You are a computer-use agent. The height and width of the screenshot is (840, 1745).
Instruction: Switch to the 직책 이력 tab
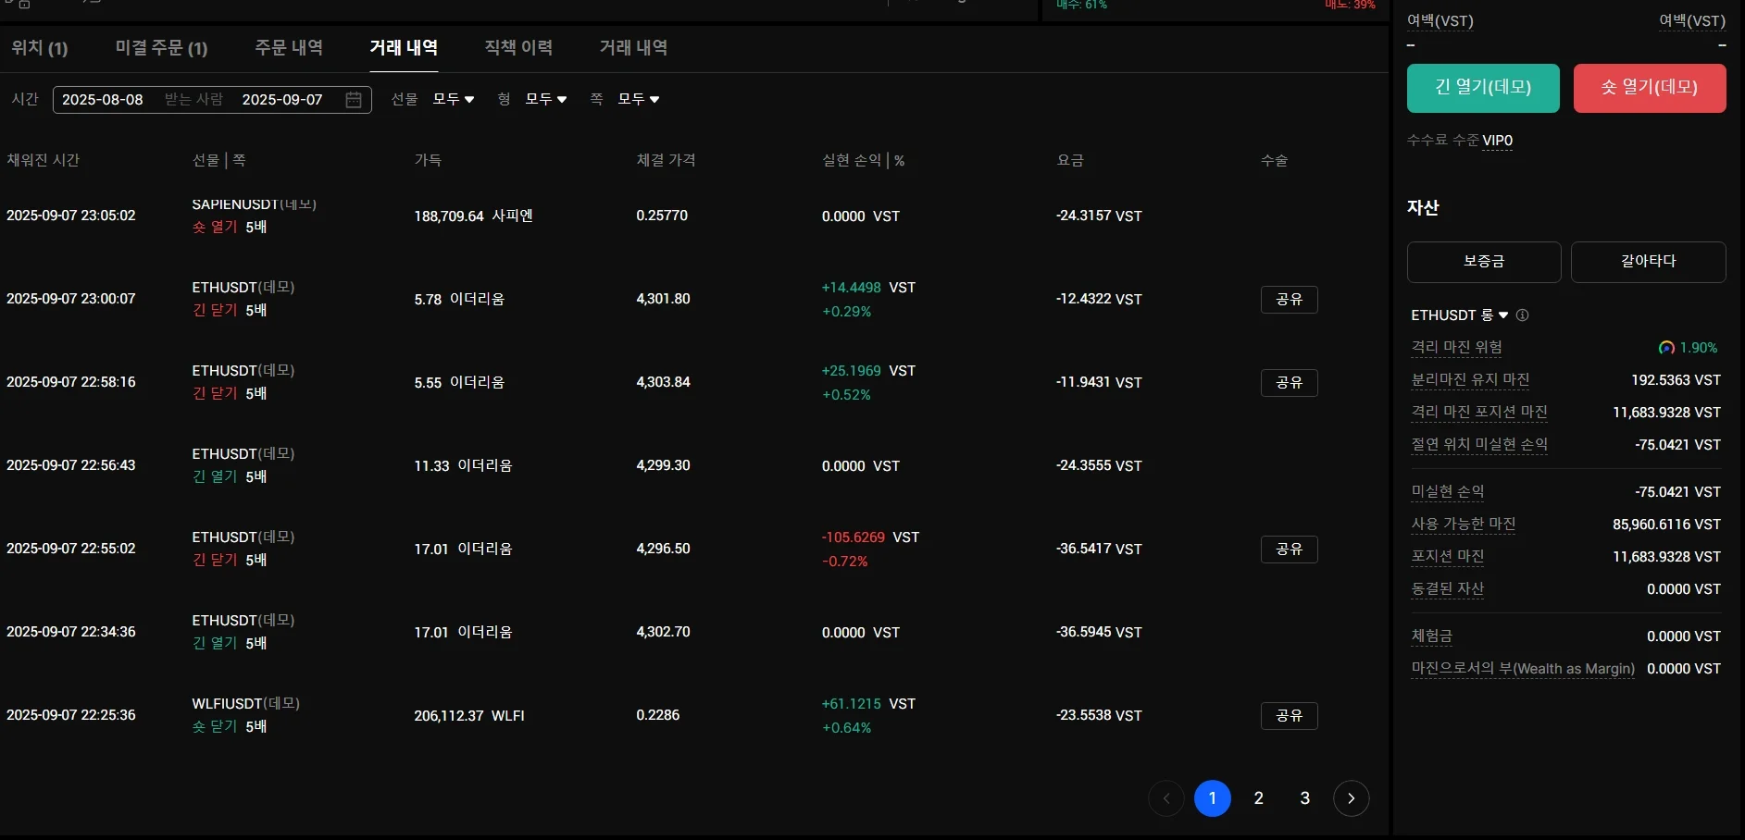point(518,48)
